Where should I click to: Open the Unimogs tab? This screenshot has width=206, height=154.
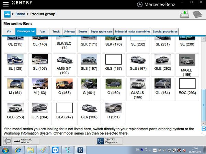coord(69,31)
